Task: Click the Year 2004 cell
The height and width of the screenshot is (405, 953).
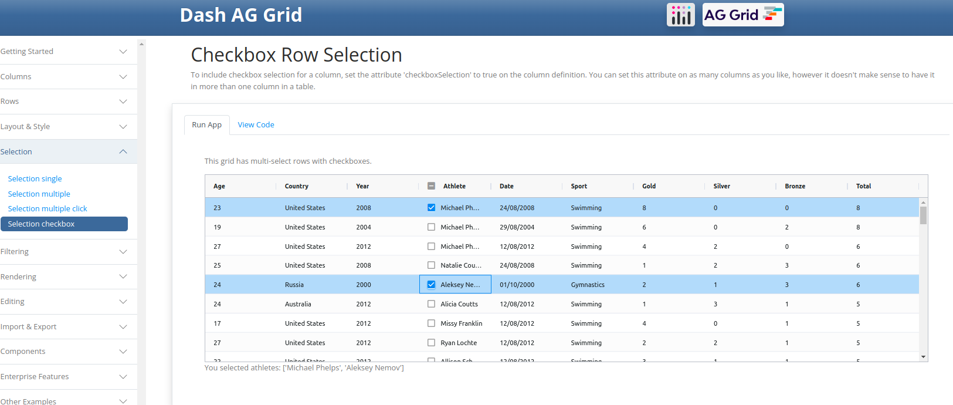Action: [383, 227]
